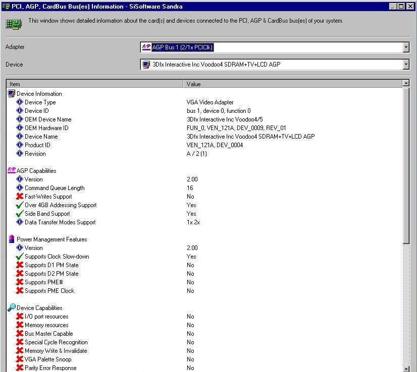Select the value 'VGA Video Adapter'
Viewport: 417px width, 372px height.
click(x=210, y=102)
